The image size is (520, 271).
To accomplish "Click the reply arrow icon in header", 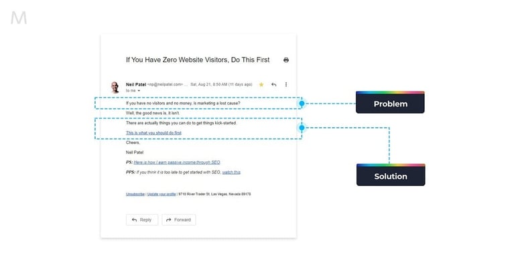I will [274, 85].
